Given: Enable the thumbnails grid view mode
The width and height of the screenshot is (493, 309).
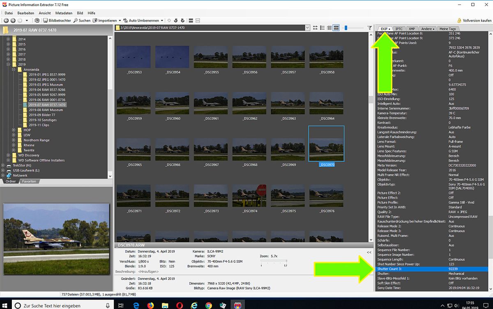Looking at the screenshot, I should click(336, 28).
